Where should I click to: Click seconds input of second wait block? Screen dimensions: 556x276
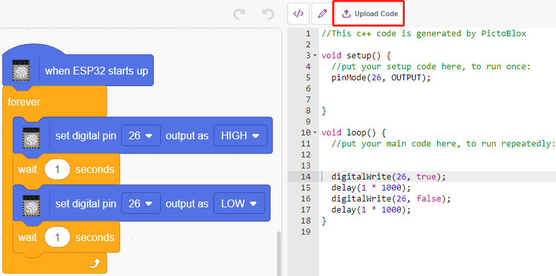coord(57,237)
